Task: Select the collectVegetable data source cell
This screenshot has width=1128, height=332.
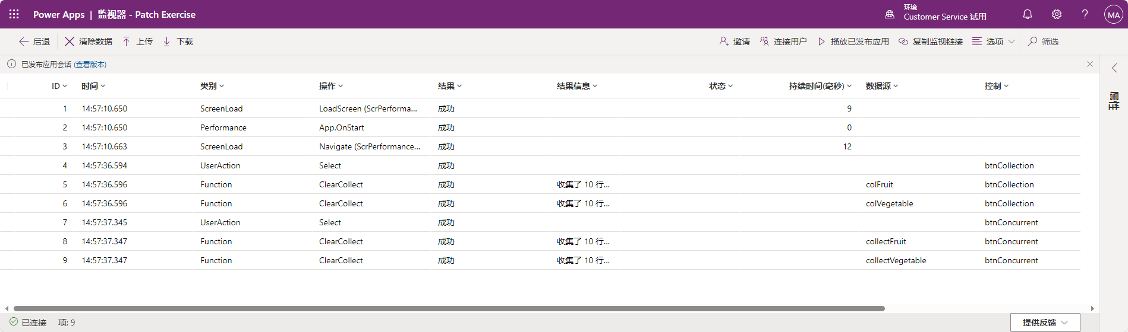Action: pyautogui.click(x=896, y=260)
